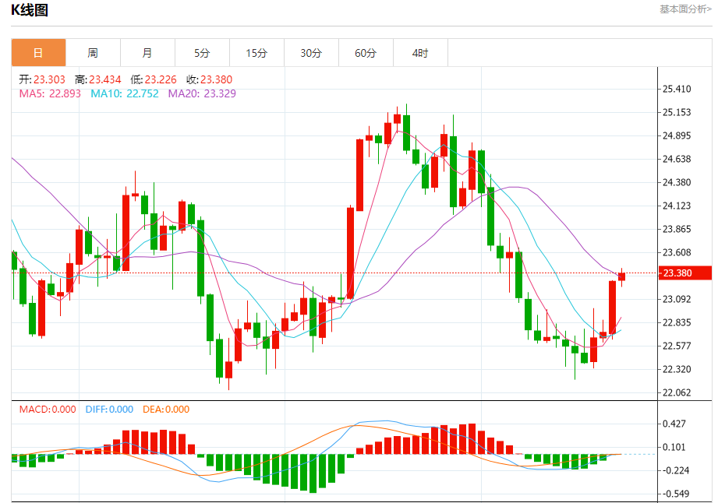Click the -0.224 MACD axis label
Screen dimensions: 718x503
tap(676, 470)
